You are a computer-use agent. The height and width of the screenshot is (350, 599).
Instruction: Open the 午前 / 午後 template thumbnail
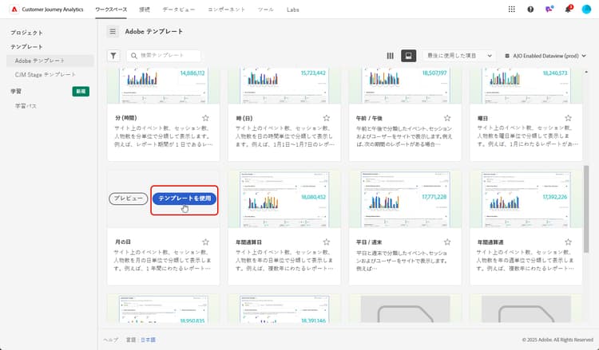[x=405, y=86]
